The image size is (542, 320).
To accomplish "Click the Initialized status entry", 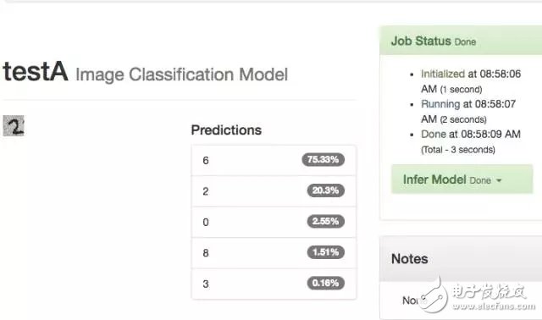I will pos(471,81).
